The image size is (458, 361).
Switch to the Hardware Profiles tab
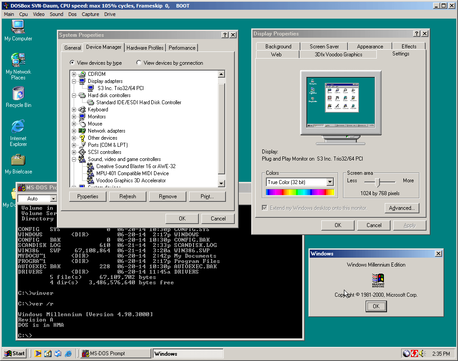(145, 48)
